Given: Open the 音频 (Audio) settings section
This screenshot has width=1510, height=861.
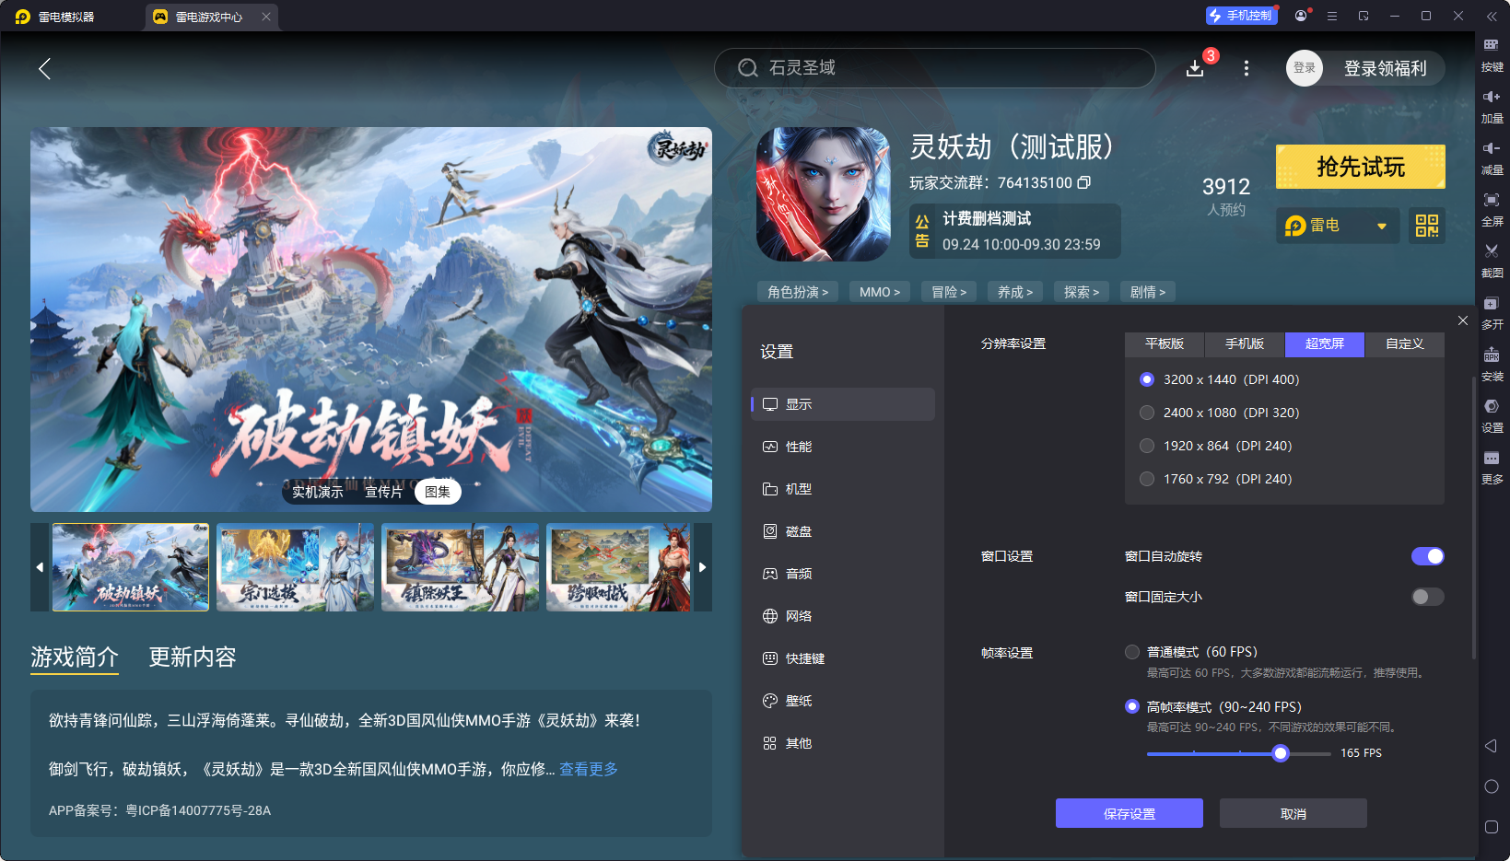Looking at the screenshot, I should point(798,573).
